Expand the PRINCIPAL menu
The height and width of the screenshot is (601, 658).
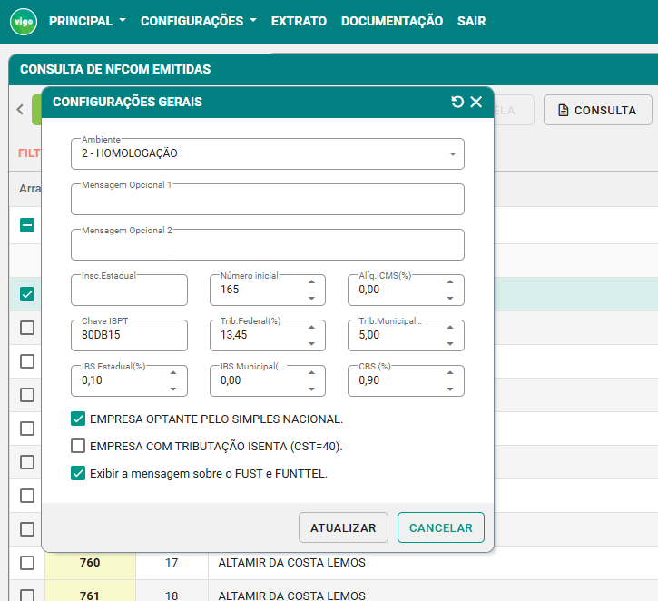pos(87,21)
